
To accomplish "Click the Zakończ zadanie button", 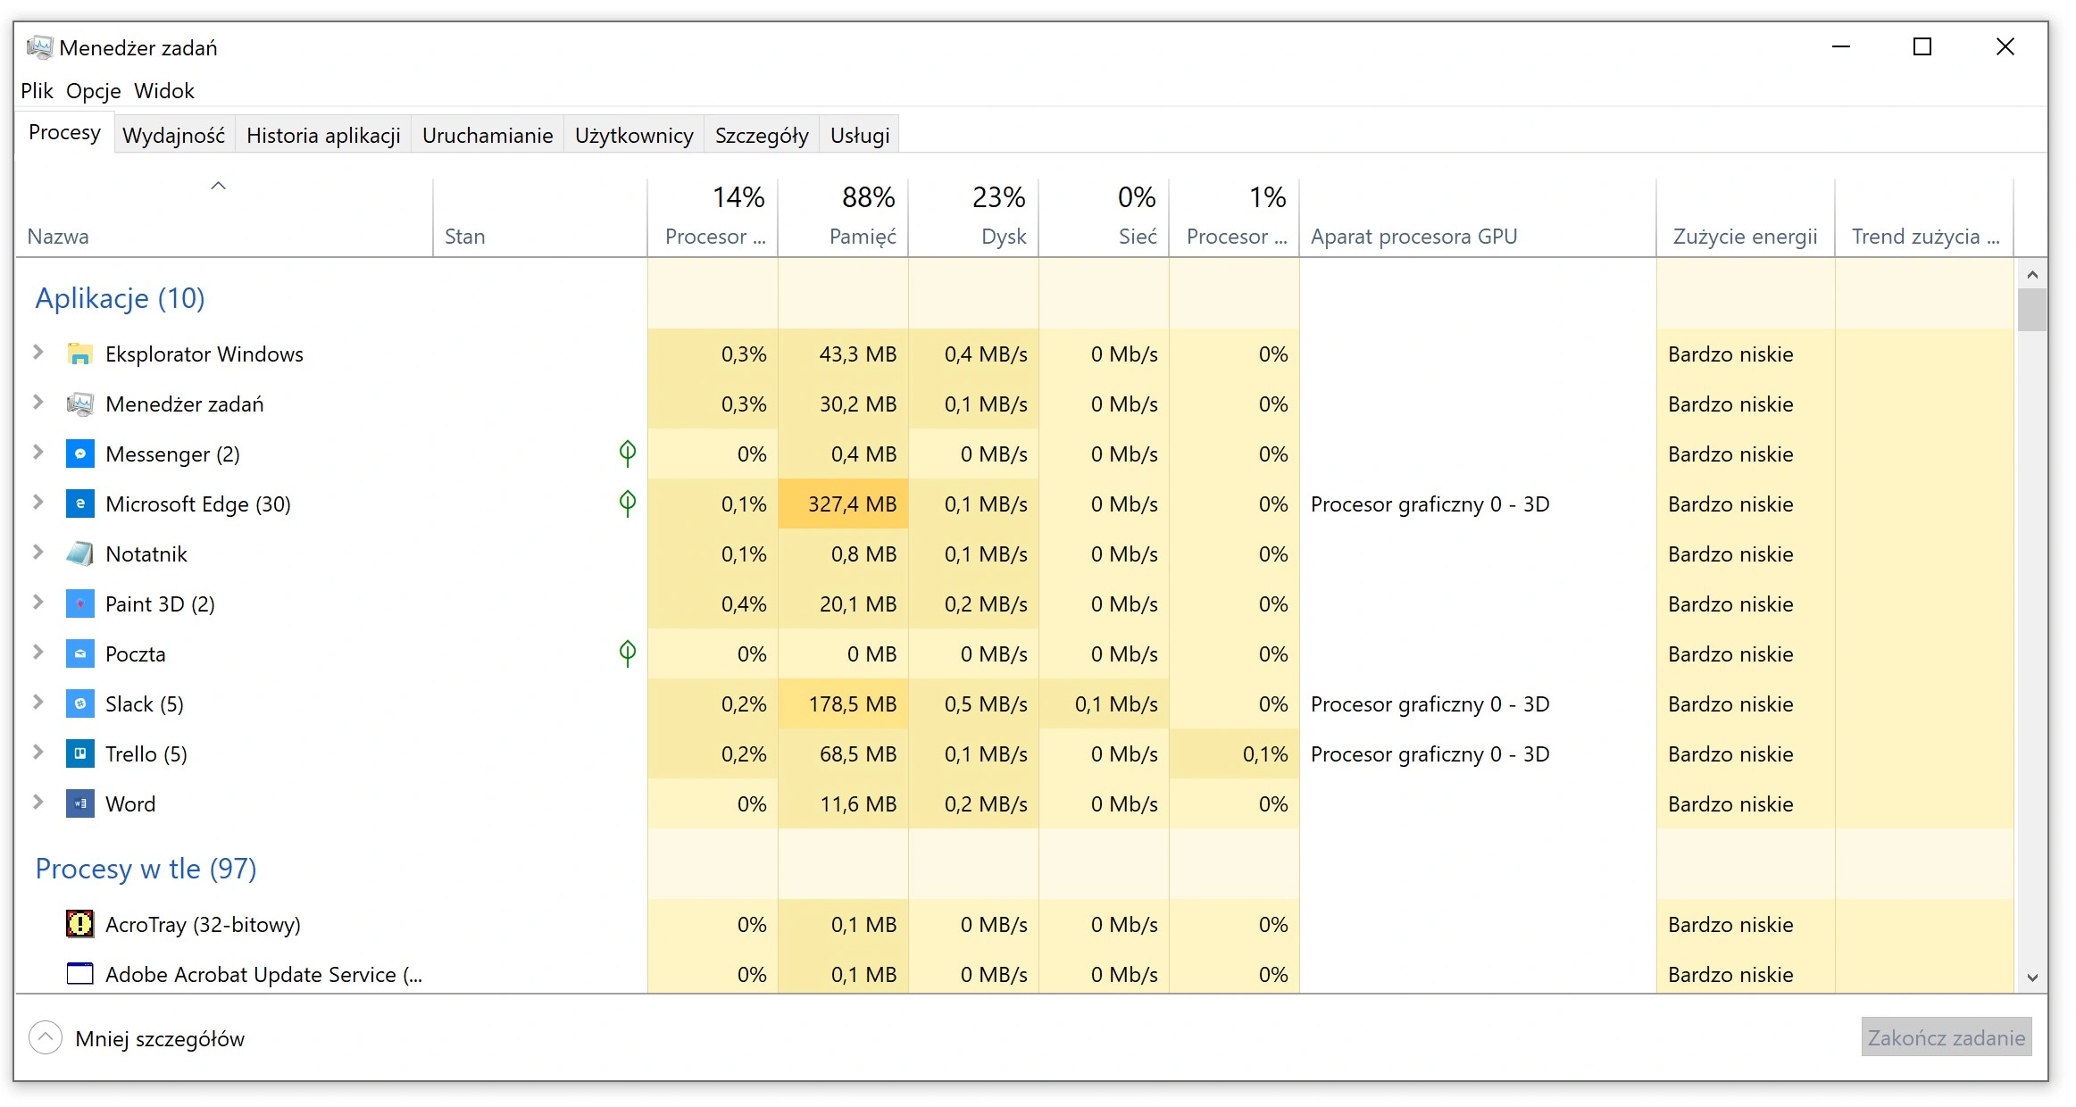I will [x=1947, y=1037].
